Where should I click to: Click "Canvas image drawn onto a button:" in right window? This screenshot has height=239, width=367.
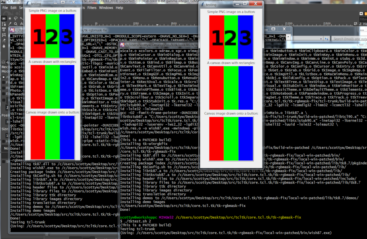click(231, 114)
